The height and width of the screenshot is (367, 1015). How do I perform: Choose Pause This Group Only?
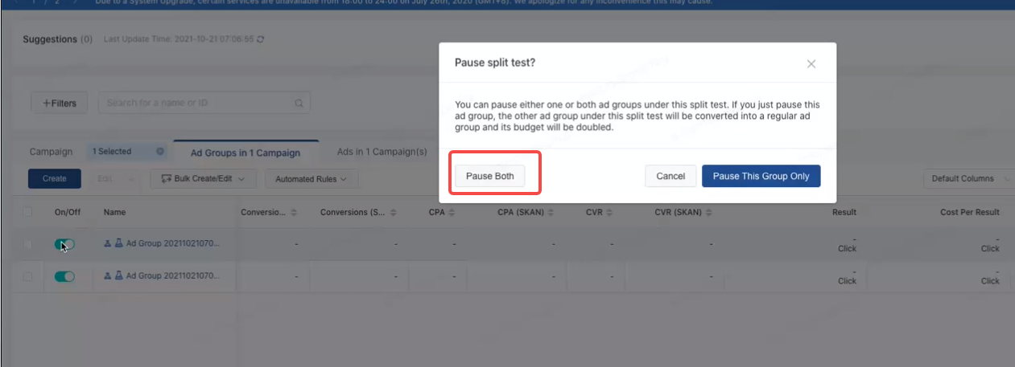(761, 177)
